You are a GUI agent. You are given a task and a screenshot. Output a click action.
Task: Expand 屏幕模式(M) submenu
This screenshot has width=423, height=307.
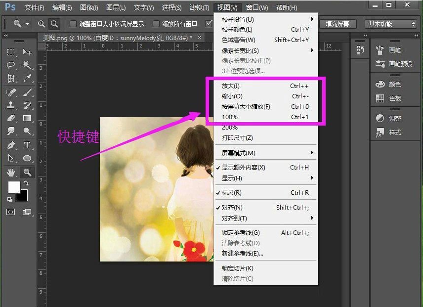tap(266, 153)
